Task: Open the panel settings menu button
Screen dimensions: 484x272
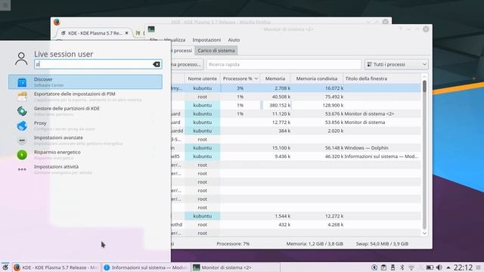Action: [478, 267]
